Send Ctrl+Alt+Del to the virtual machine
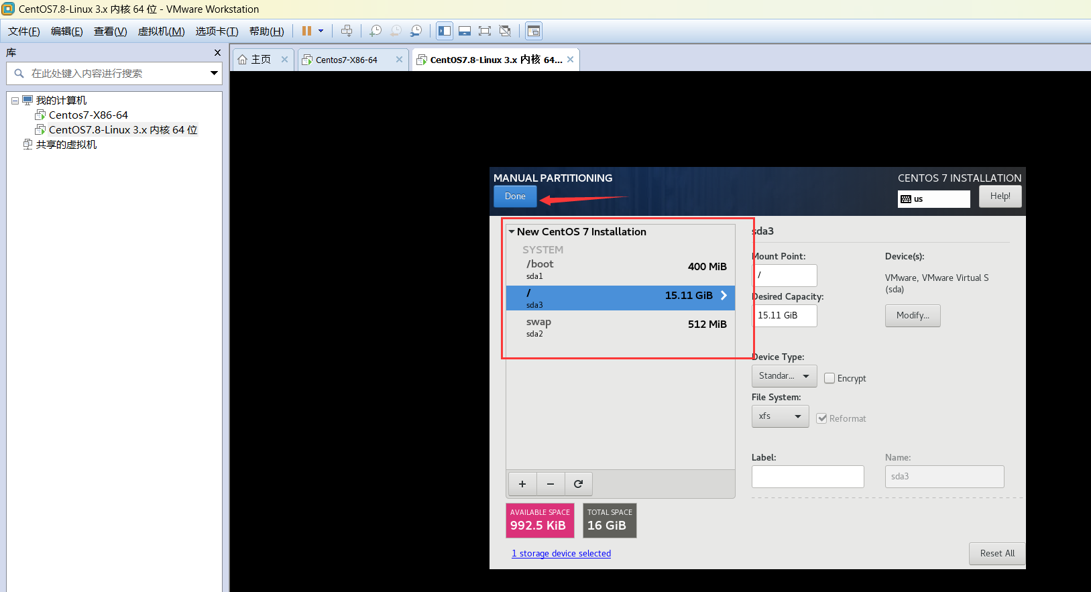1091x592 pixels. 347,31
